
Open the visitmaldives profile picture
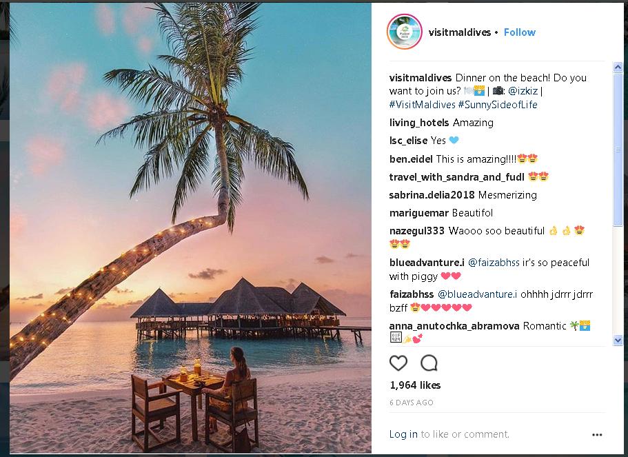pos(404,32)
